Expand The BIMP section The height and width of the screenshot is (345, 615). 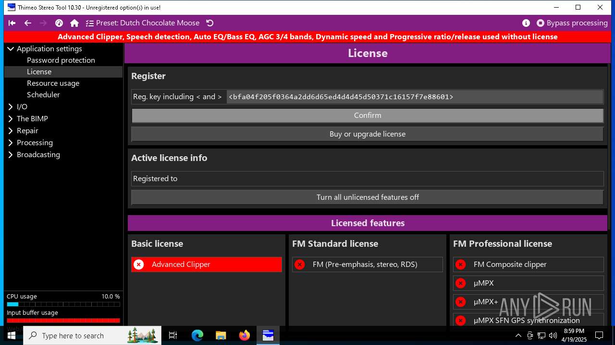tap(11, 118)
